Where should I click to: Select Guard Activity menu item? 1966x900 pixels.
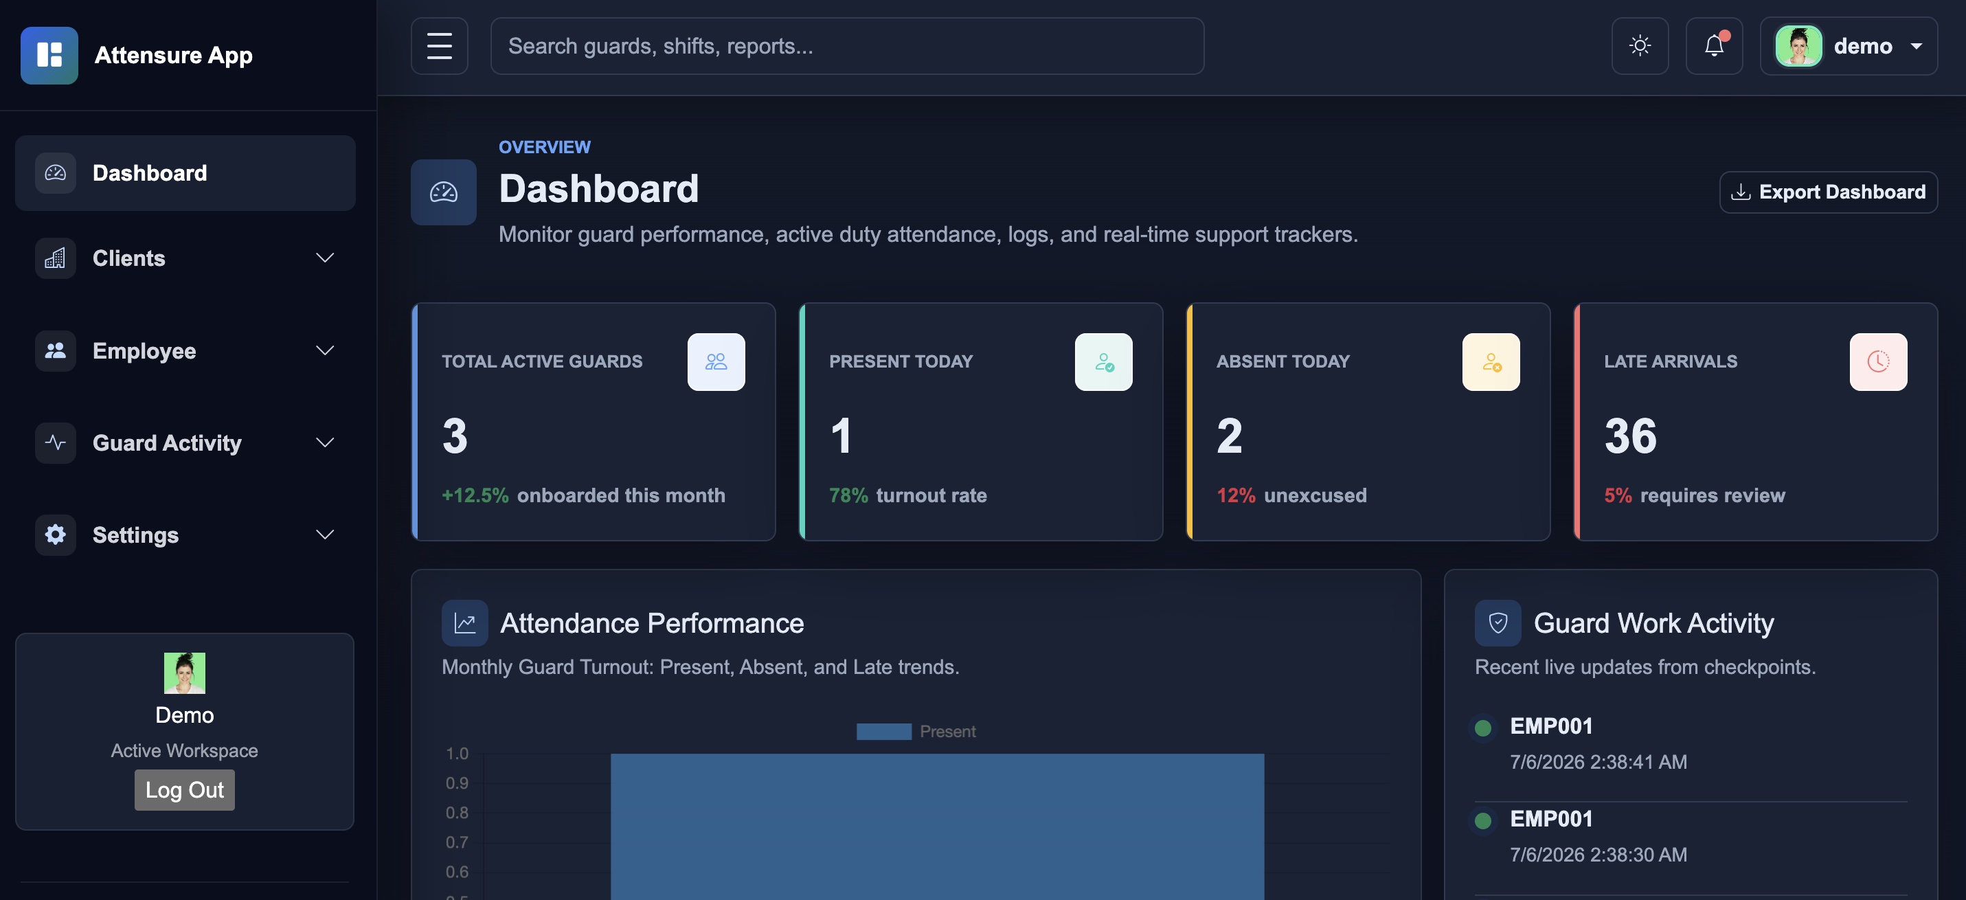pyautogui.click(x=185, y=442)
